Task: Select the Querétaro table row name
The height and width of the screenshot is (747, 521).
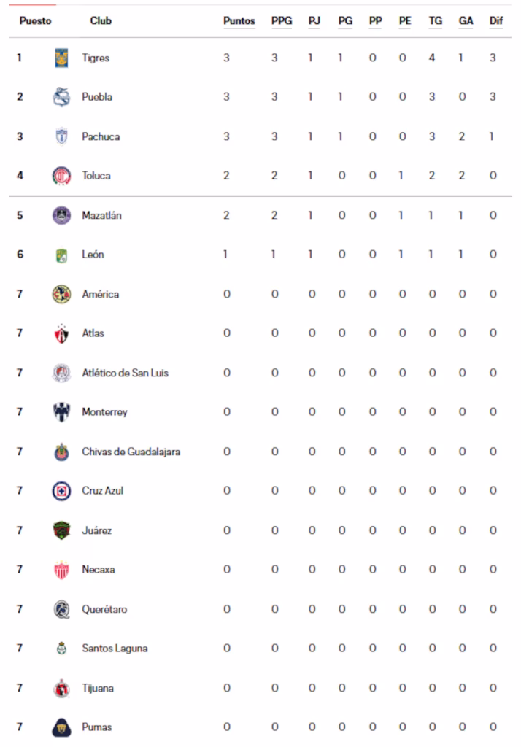Action: coord(104,609)
